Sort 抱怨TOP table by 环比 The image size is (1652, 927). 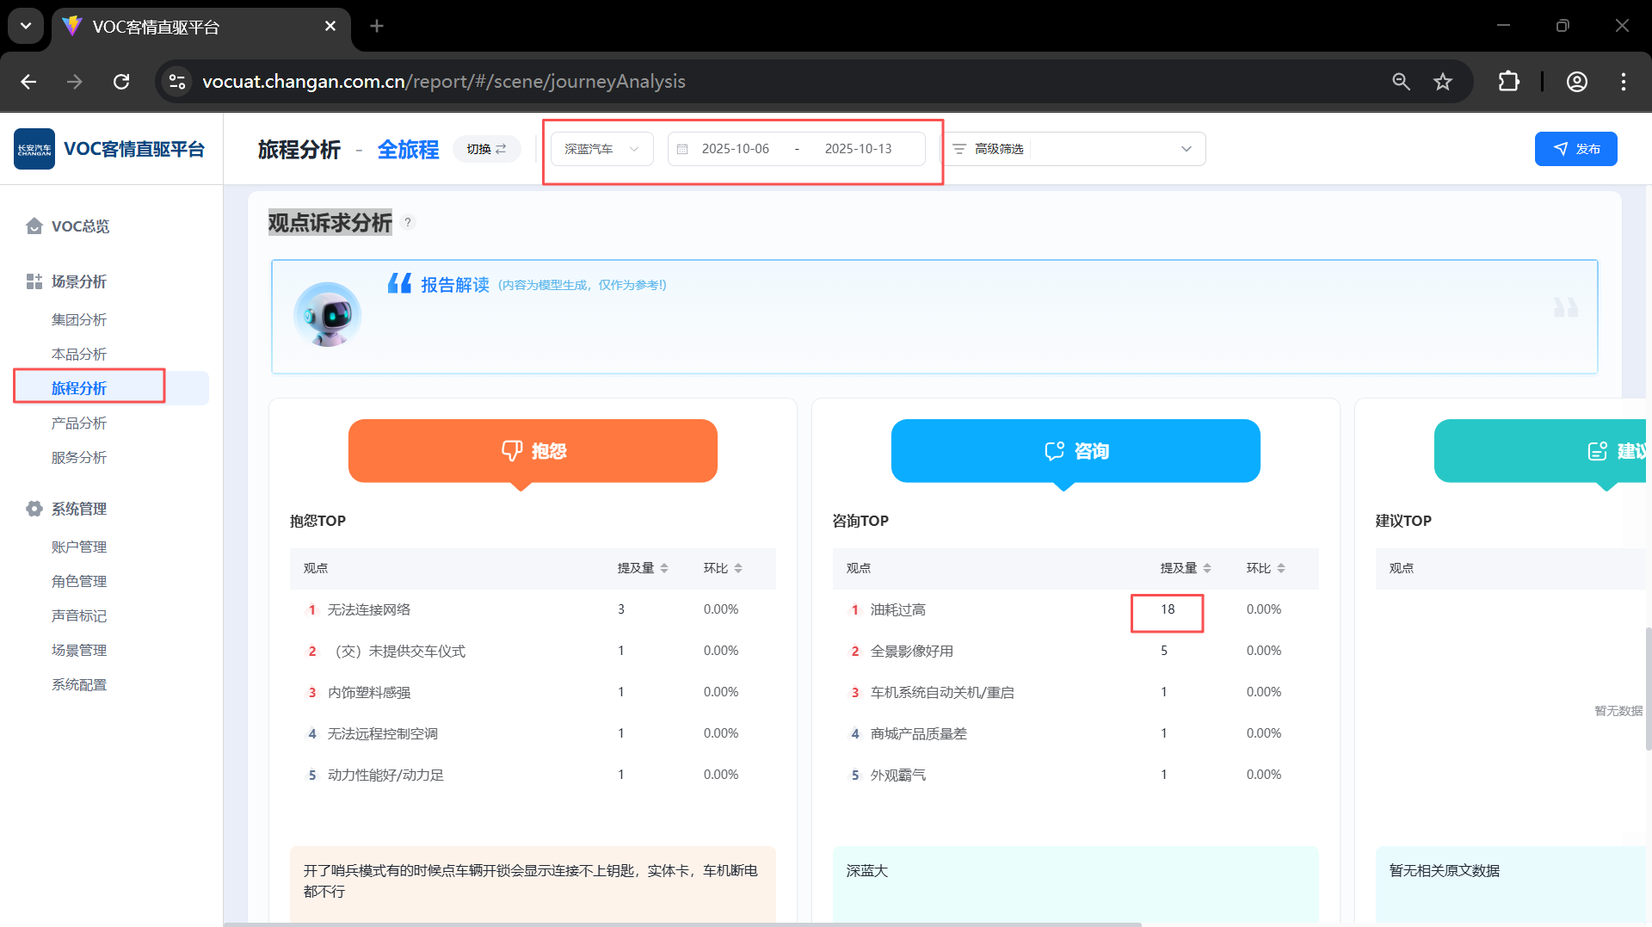click(x=738, y=568)
